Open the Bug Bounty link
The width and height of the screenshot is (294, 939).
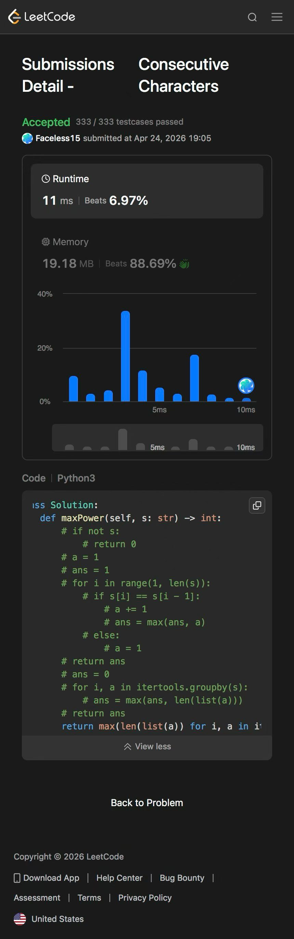182,878
